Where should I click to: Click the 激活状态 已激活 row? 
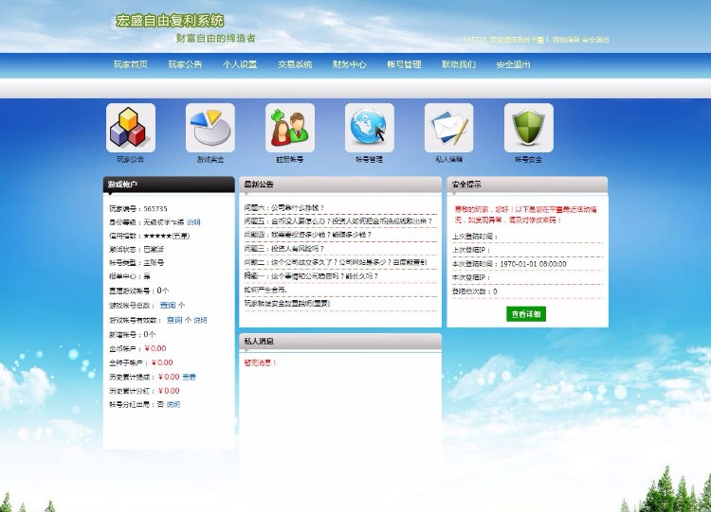(136, 250)
